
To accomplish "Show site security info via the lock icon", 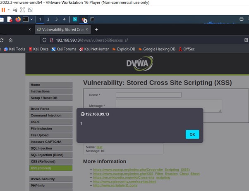I will [x=51, y=40].
